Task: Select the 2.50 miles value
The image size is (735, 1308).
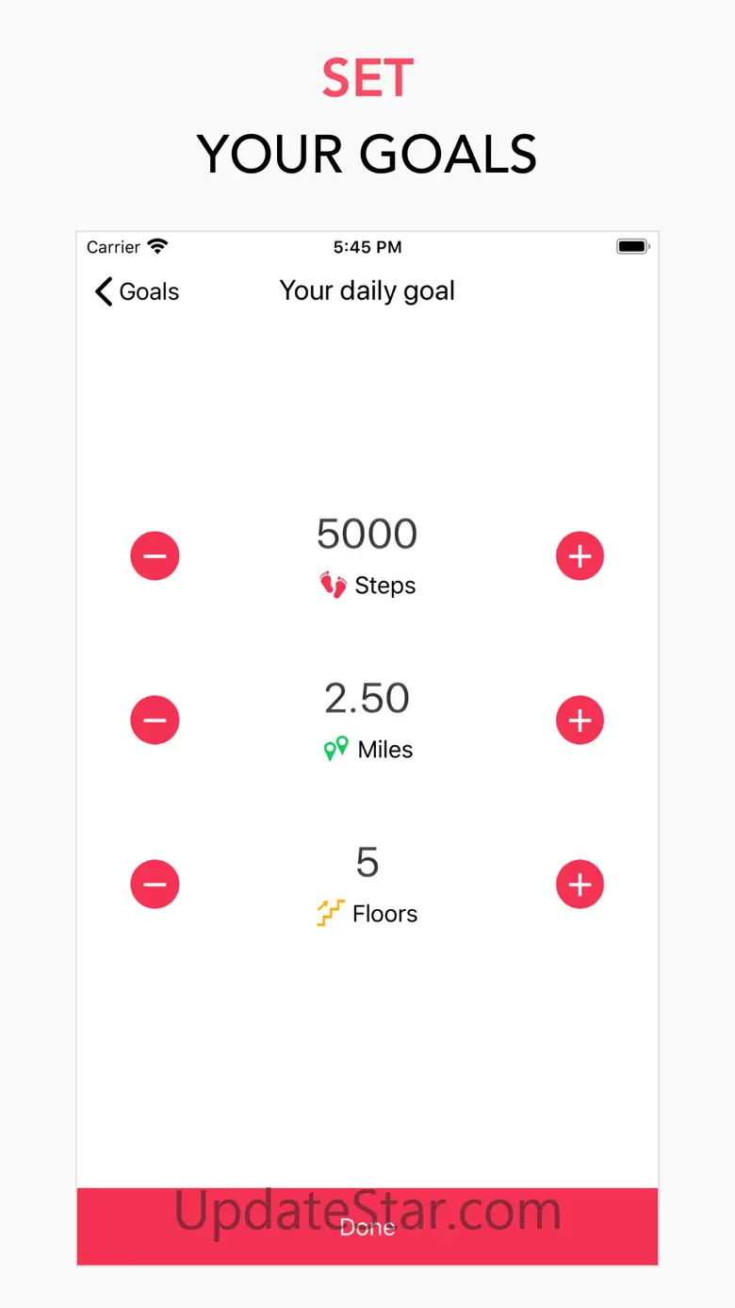Action: pos(367,699)
